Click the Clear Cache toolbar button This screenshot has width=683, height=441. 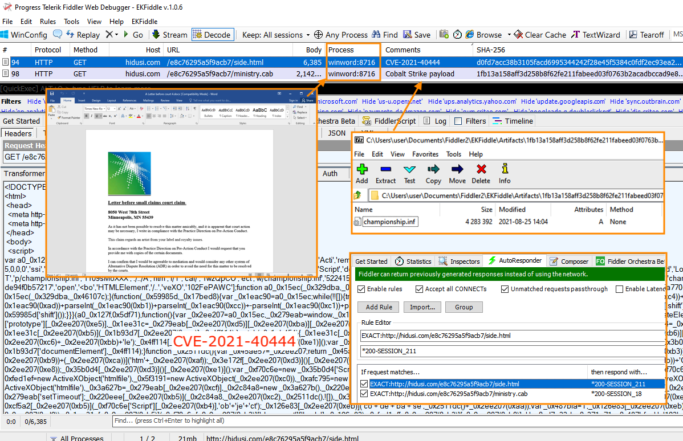[540, 35]
